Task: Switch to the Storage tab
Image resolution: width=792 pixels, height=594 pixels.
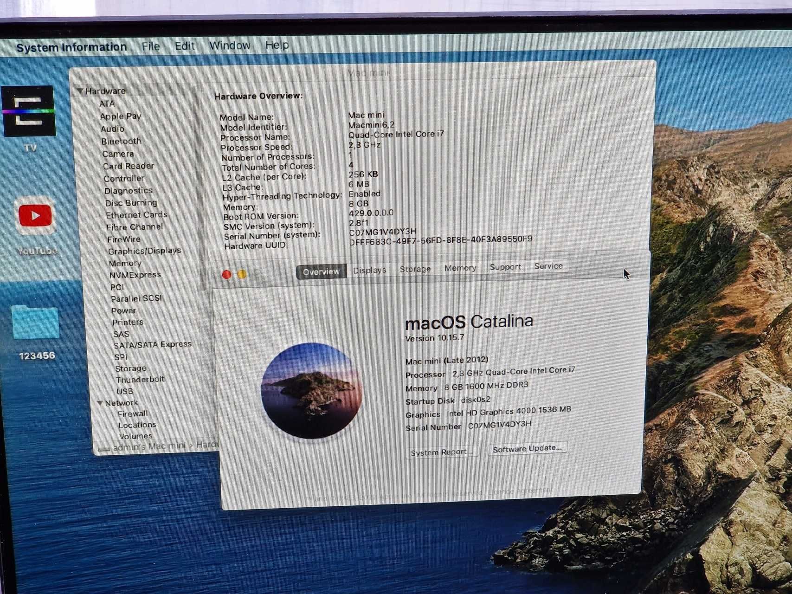Action: click(415, 269)
